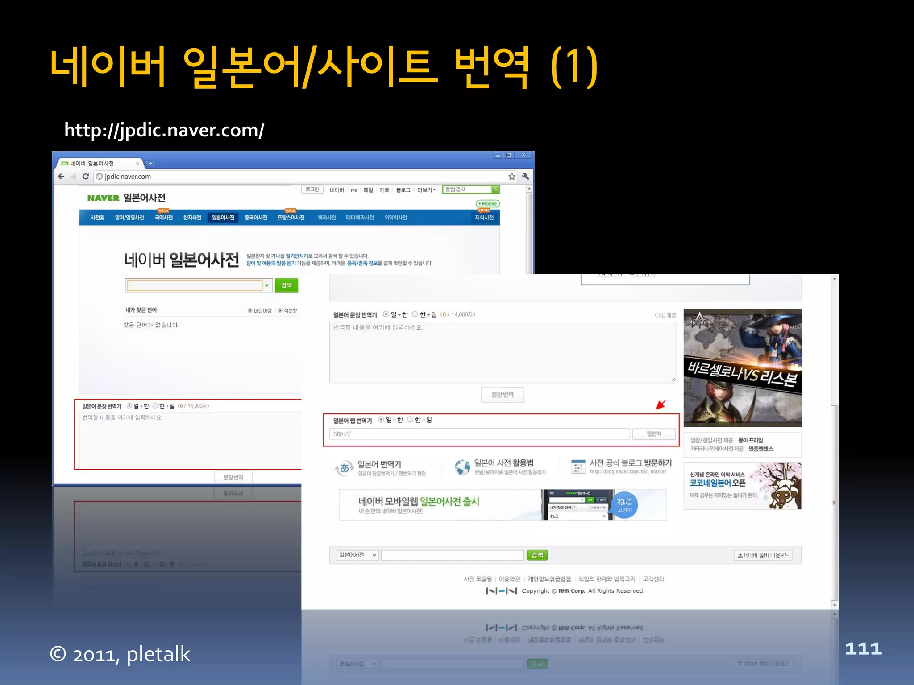Open the 블로그 link in the top bar

[x=403, y=190]
